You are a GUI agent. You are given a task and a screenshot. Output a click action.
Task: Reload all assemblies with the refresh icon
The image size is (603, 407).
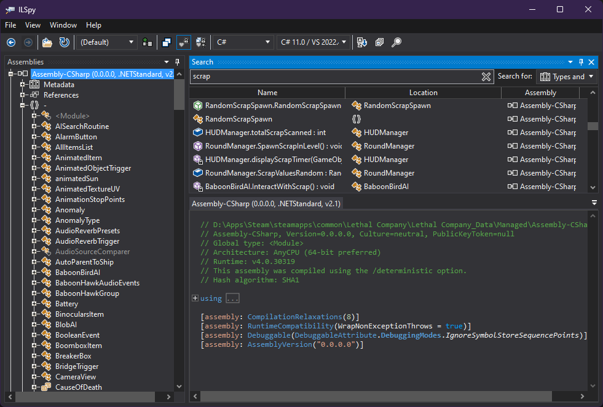pos(64,42)
